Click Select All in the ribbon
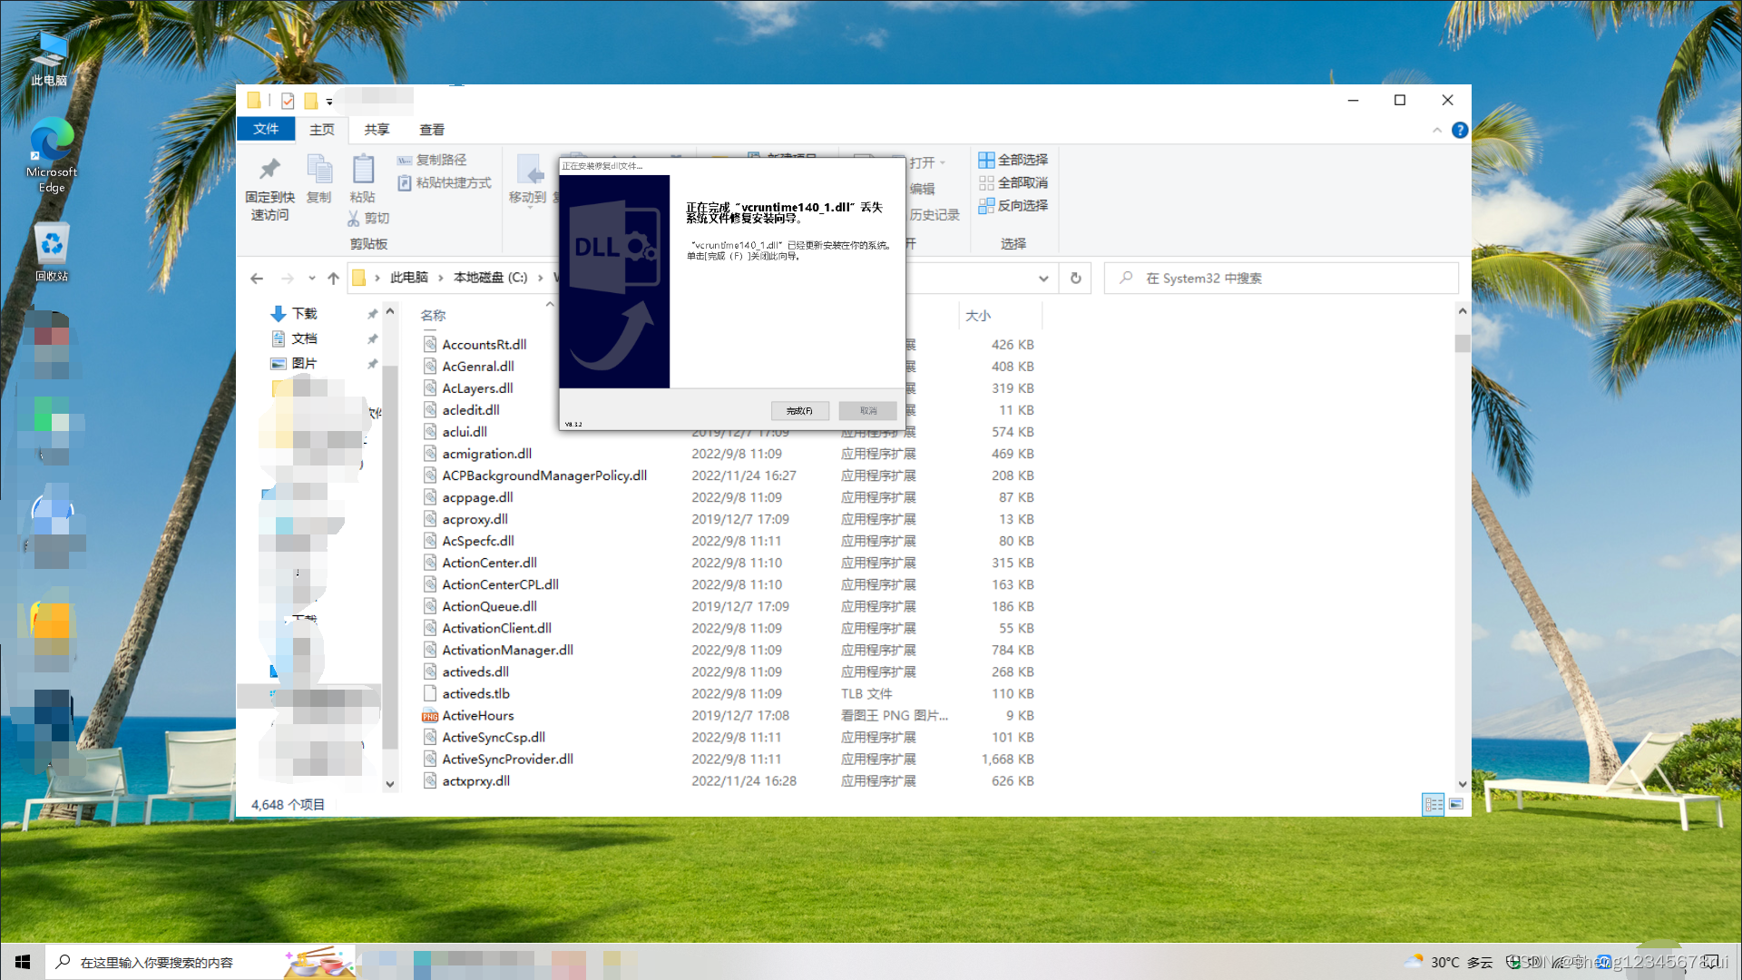The height and width of the screenshot is (980, 1742). pos(1013,160)
